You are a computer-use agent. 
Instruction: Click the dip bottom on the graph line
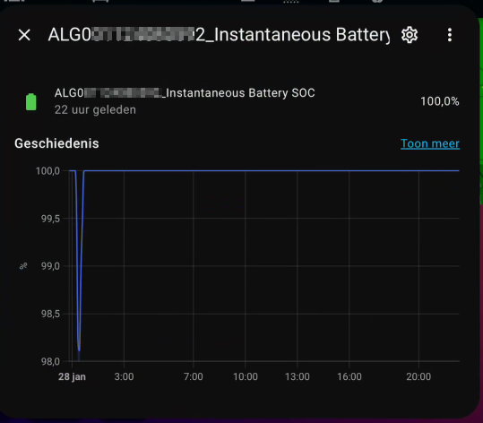79,349
